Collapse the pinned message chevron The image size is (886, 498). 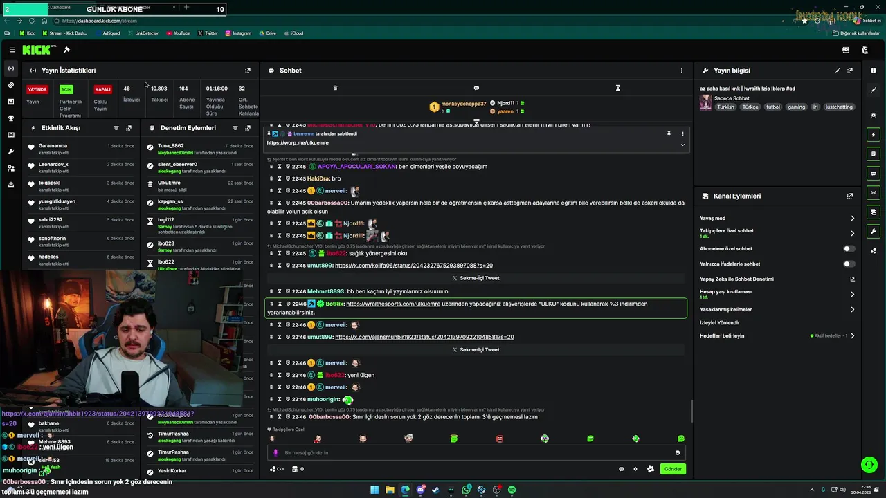pos(682,145)
